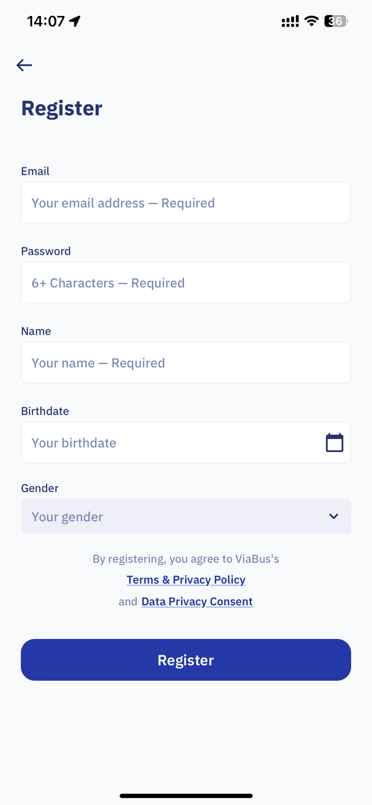The height and width of the screenshot is (805, 372).
Task: Tap the Gender field label
Action: [40, 488]
